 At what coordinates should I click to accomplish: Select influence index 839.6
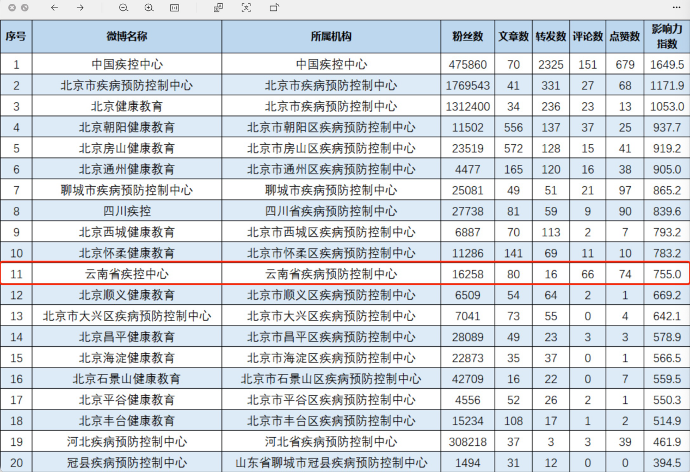[667, 211]
